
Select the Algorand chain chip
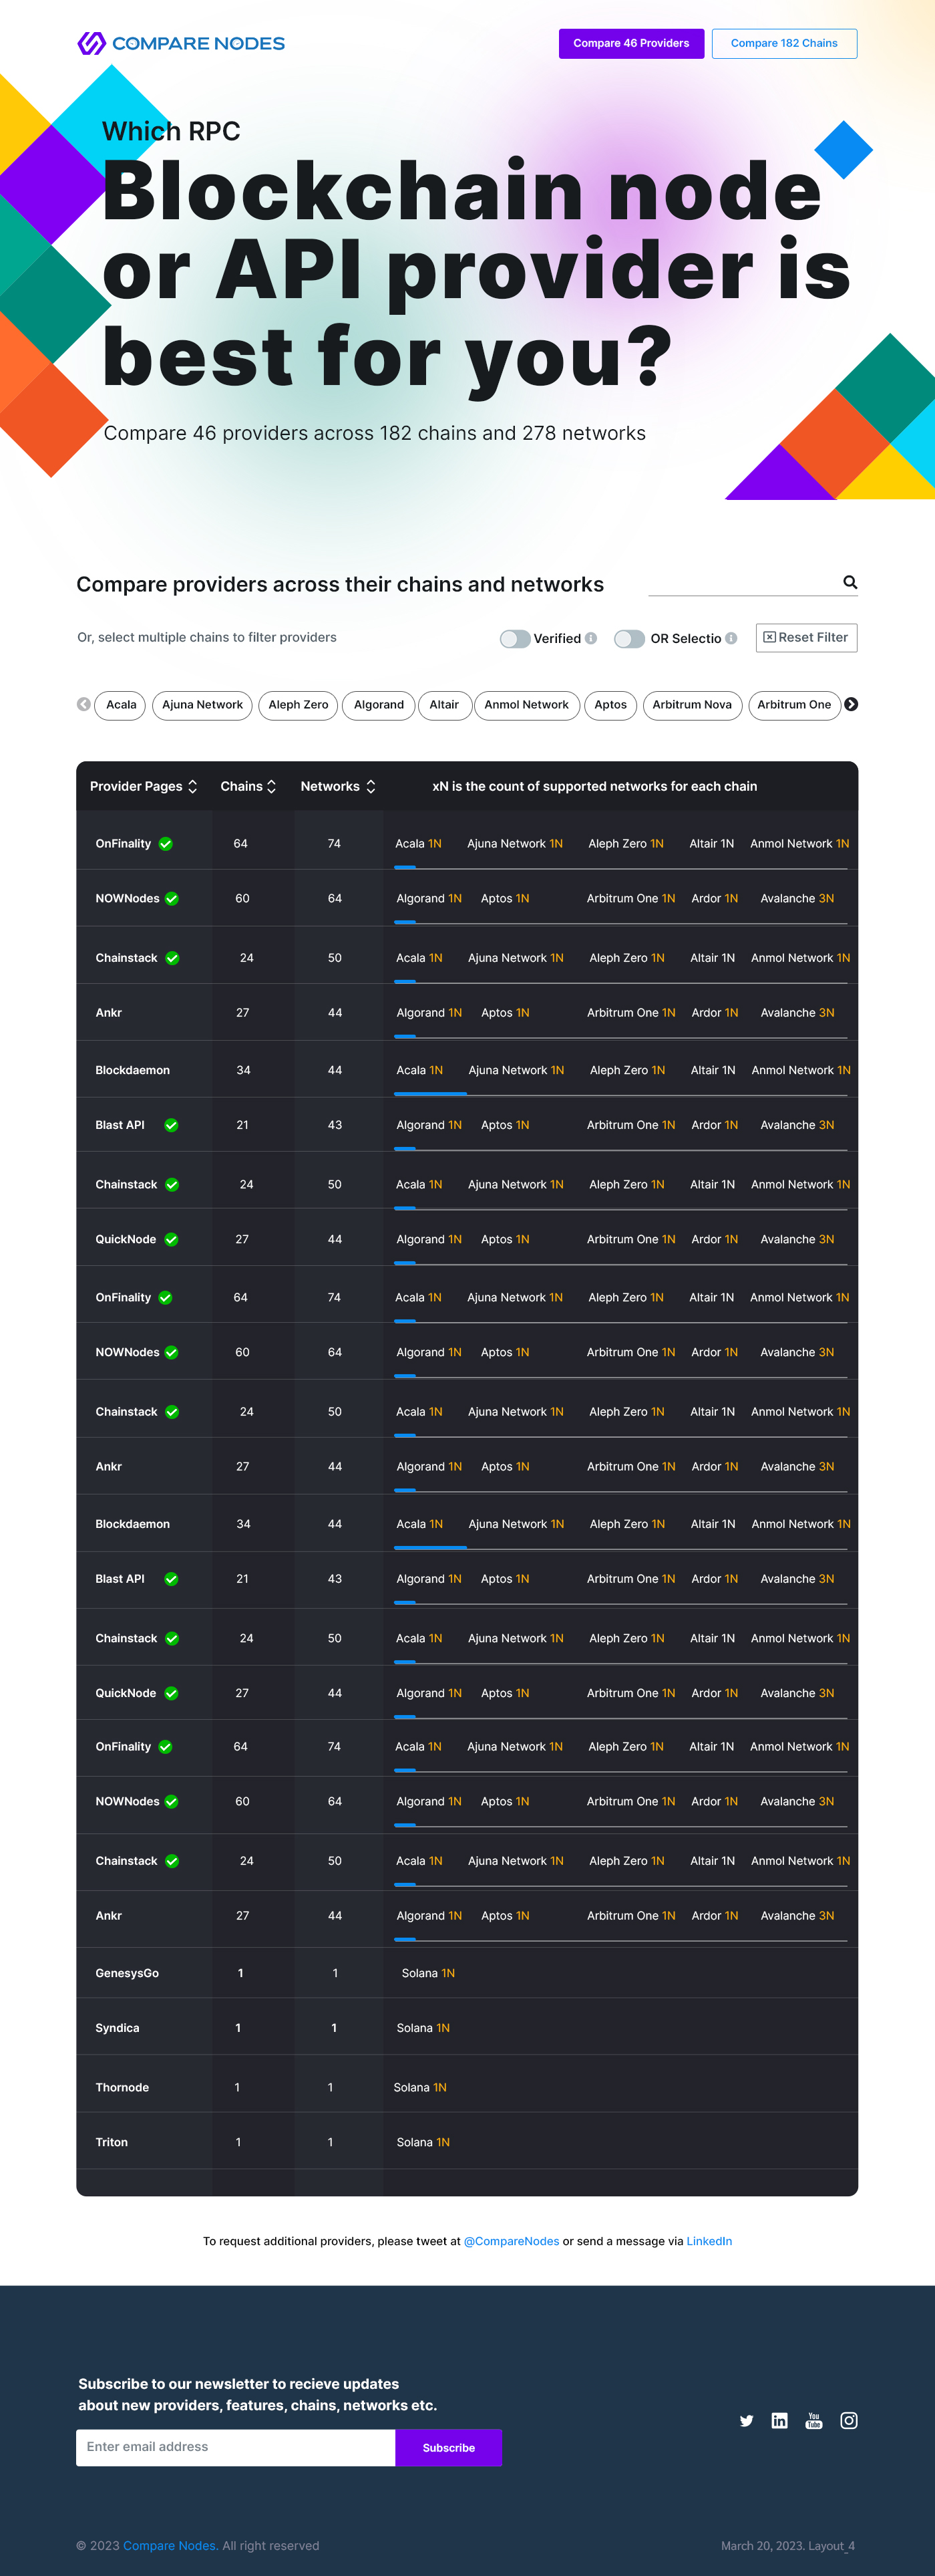(379, 705)
